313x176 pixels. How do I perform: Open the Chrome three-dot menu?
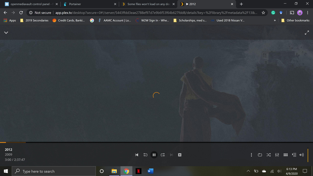[x=308, y=13]
